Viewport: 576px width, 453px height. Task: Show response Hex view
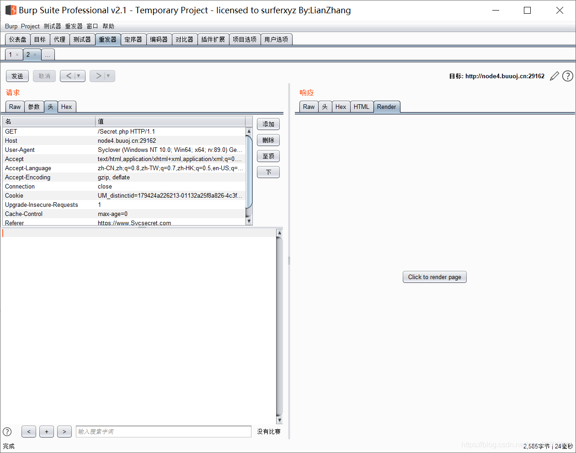[x=341, y=107]
